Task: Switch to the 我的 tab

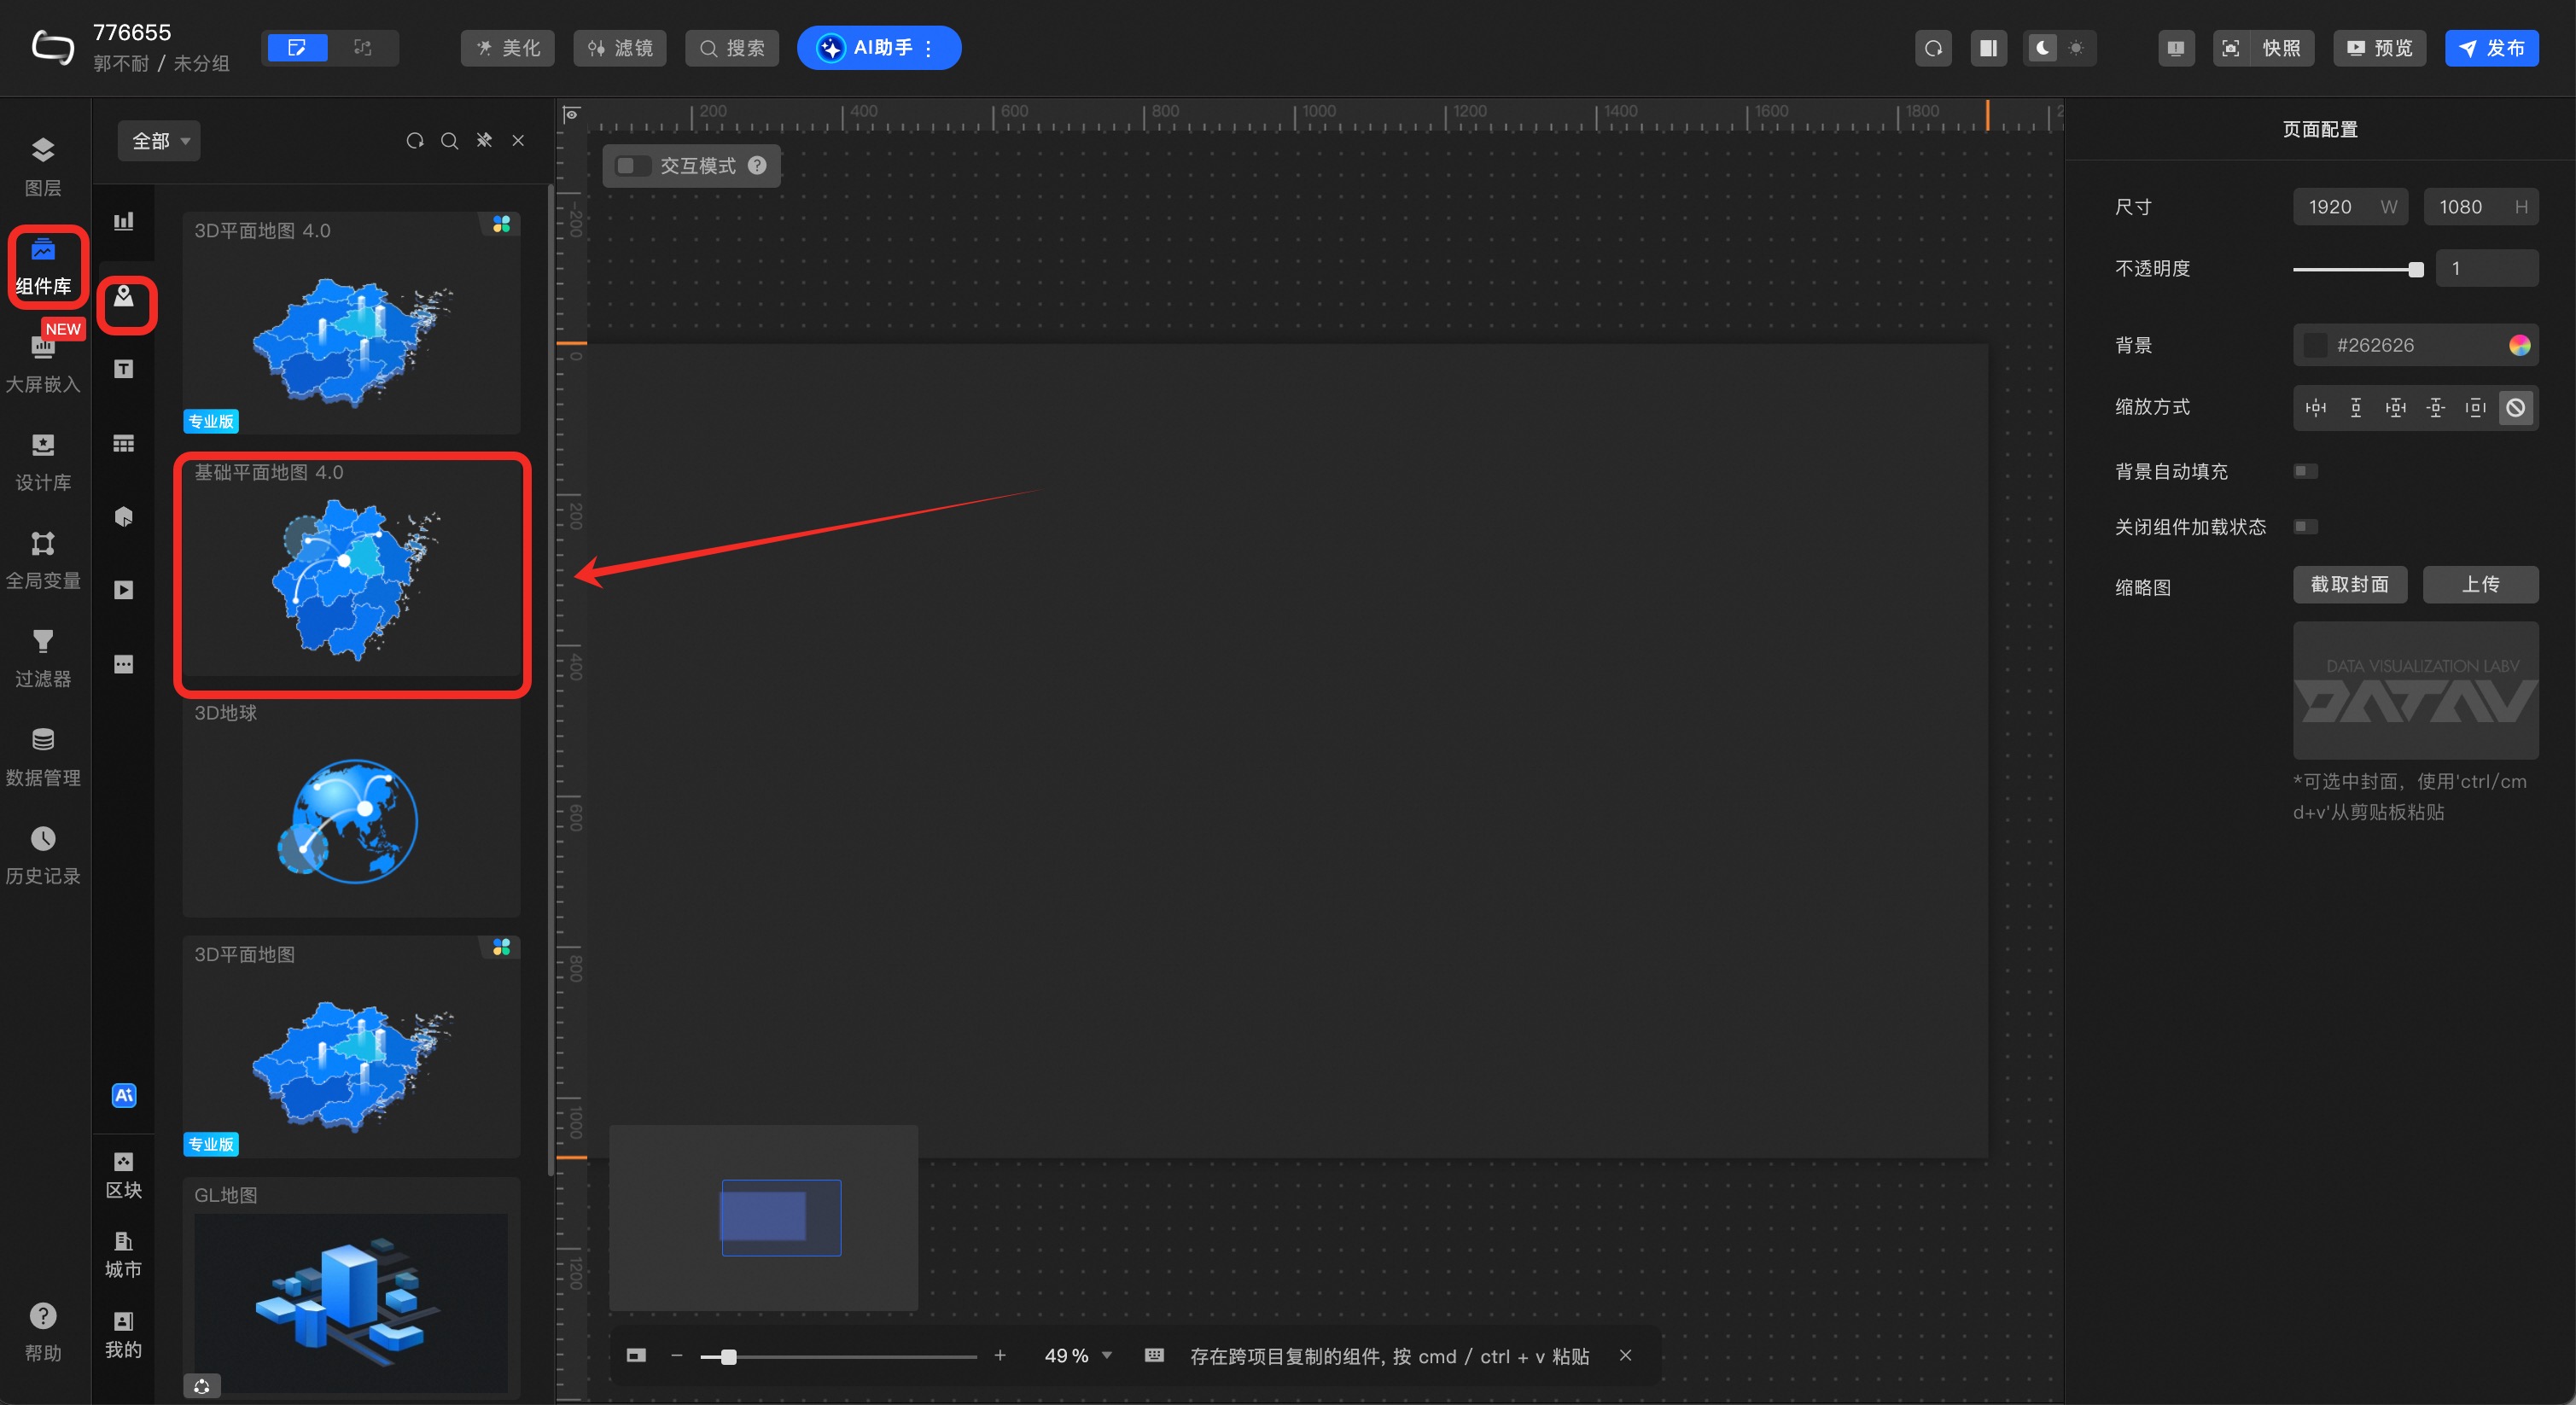Action: click(123, 1334)
